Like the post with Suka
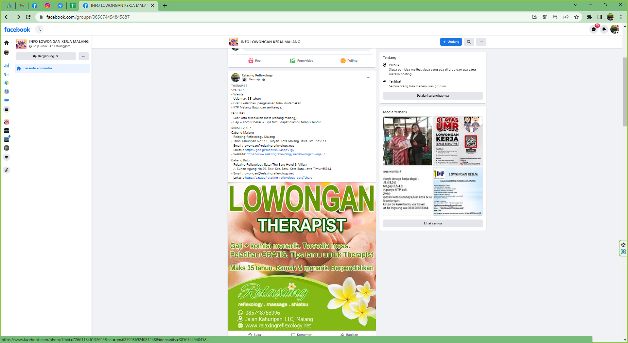This screenshot has width=628, height=343. coord(254,335)
